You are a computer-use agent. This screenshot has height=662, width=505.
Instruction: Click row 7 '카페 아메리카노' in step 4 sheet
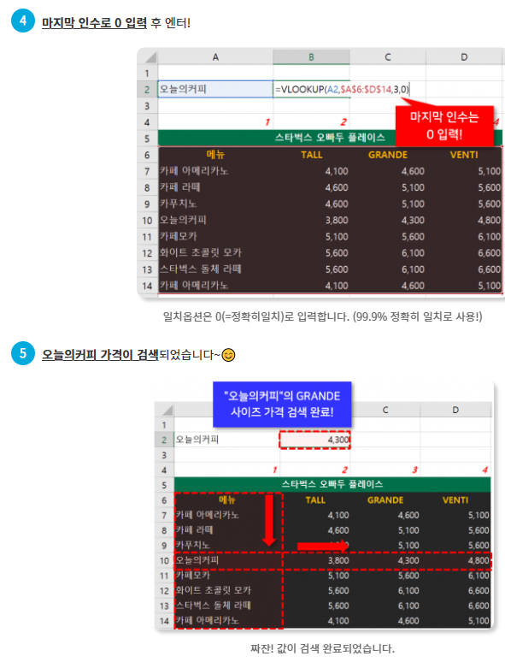pos(215,171)
